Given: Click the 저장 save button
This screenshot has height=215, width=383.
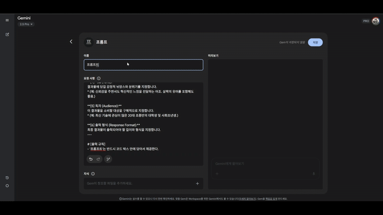Looking at the screenshot, I should pos(315,43).
